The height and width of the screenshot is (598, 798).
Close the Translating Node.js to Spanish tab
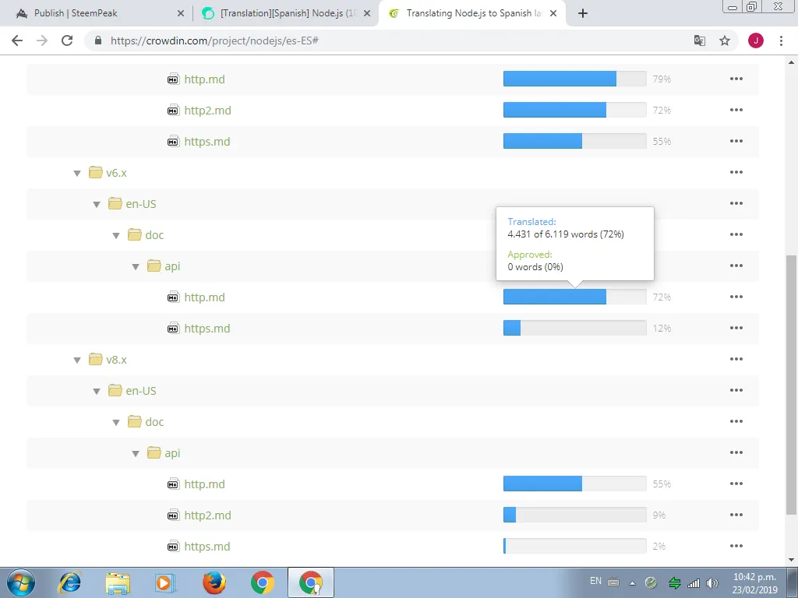tap(553, 13)
